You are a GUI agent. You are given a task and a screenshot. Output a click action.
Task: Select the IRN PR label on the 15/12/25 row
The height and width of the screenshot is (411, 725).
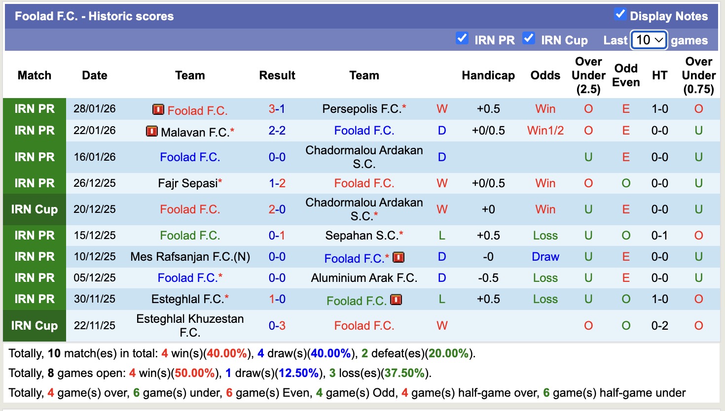tap(35, 235)
